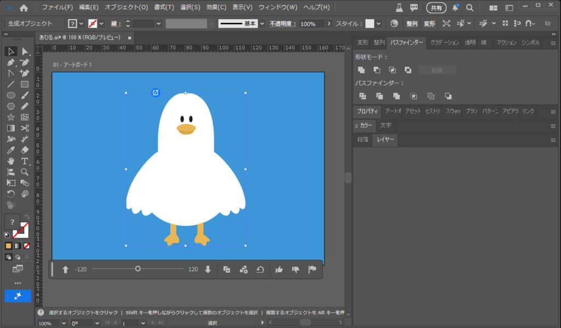Click the Unite shape mode icon
561x328 pixels.
361,70
